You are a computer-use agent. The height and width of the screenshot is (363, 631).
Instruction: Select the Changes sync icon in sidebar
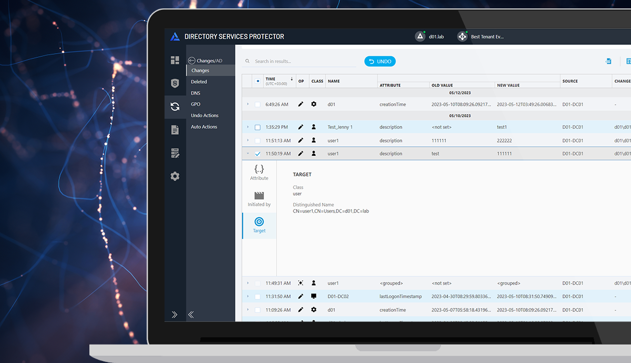point(175,107)
